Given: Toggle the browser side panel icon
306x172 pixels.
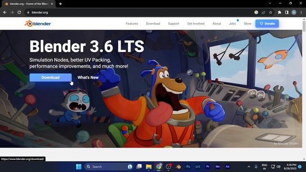Looking at the screenshot, I should tap(286, 12).
